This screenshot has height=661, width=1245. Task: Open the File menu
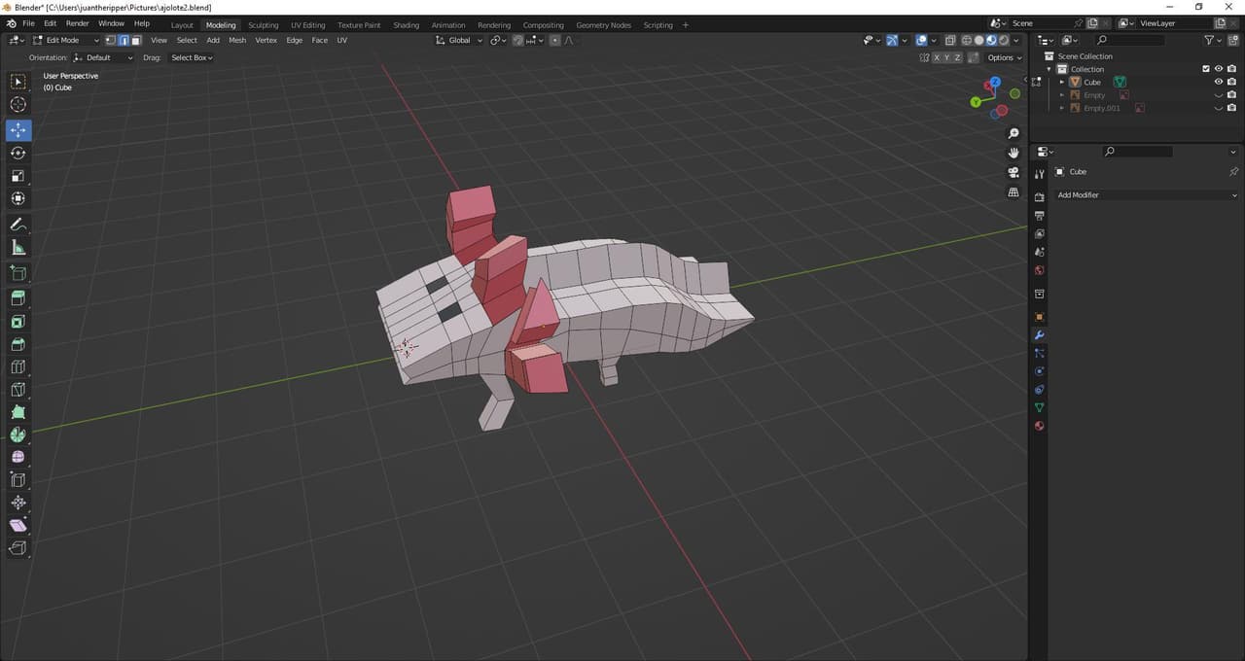pyautogui.click(x=28, y=23)
